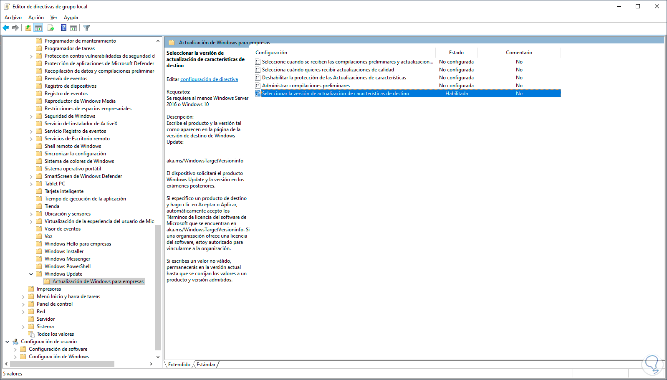Select Seleccione cuando se reciben las compilaciones policy
The image size is (667, 380).
pyautogui.click(x=348, y=62)
